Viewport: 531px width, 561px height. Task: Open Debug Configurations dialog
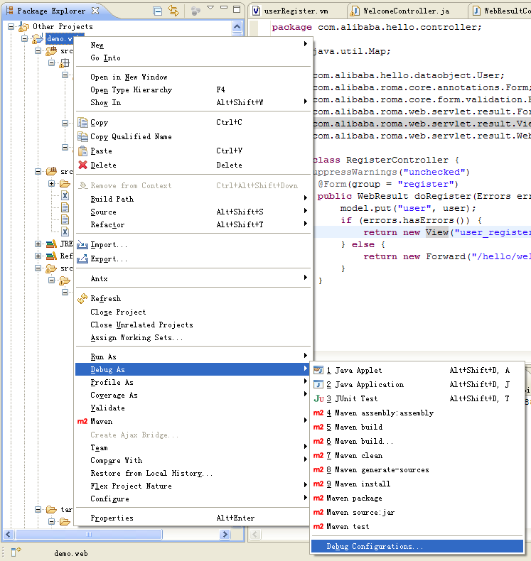(375, 546)
